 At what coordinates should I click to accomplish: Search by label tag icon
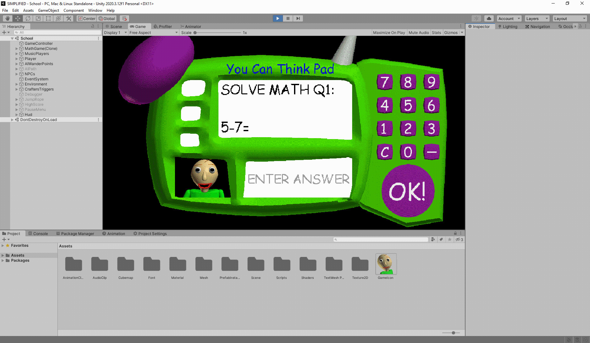coord(441,239)
